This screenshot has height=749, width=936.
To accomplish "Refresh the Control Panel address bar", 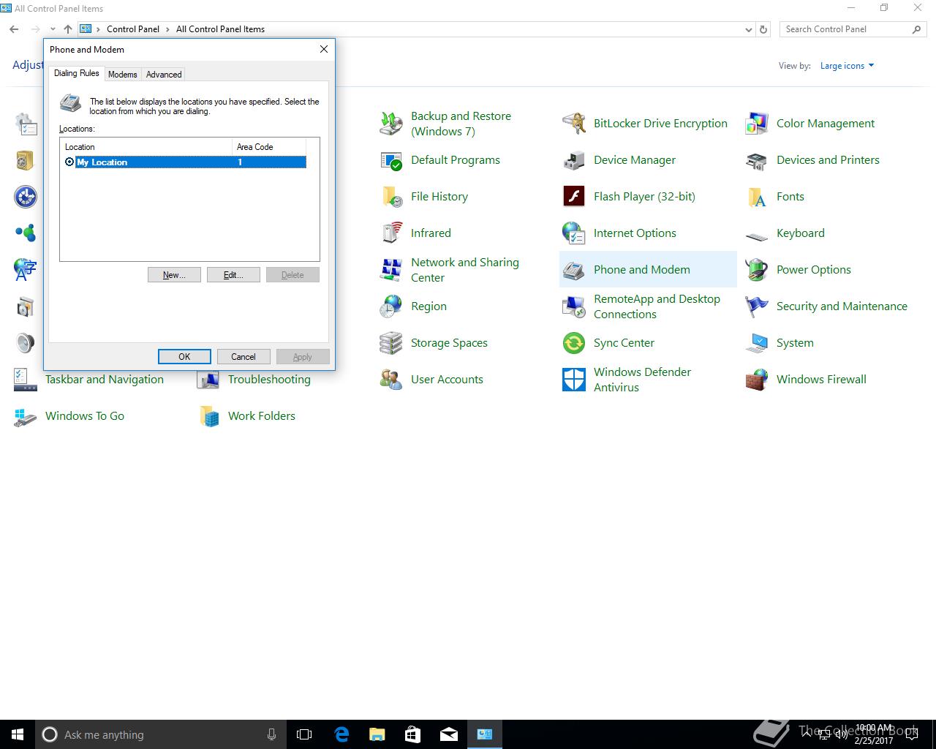I will (763, 29).
